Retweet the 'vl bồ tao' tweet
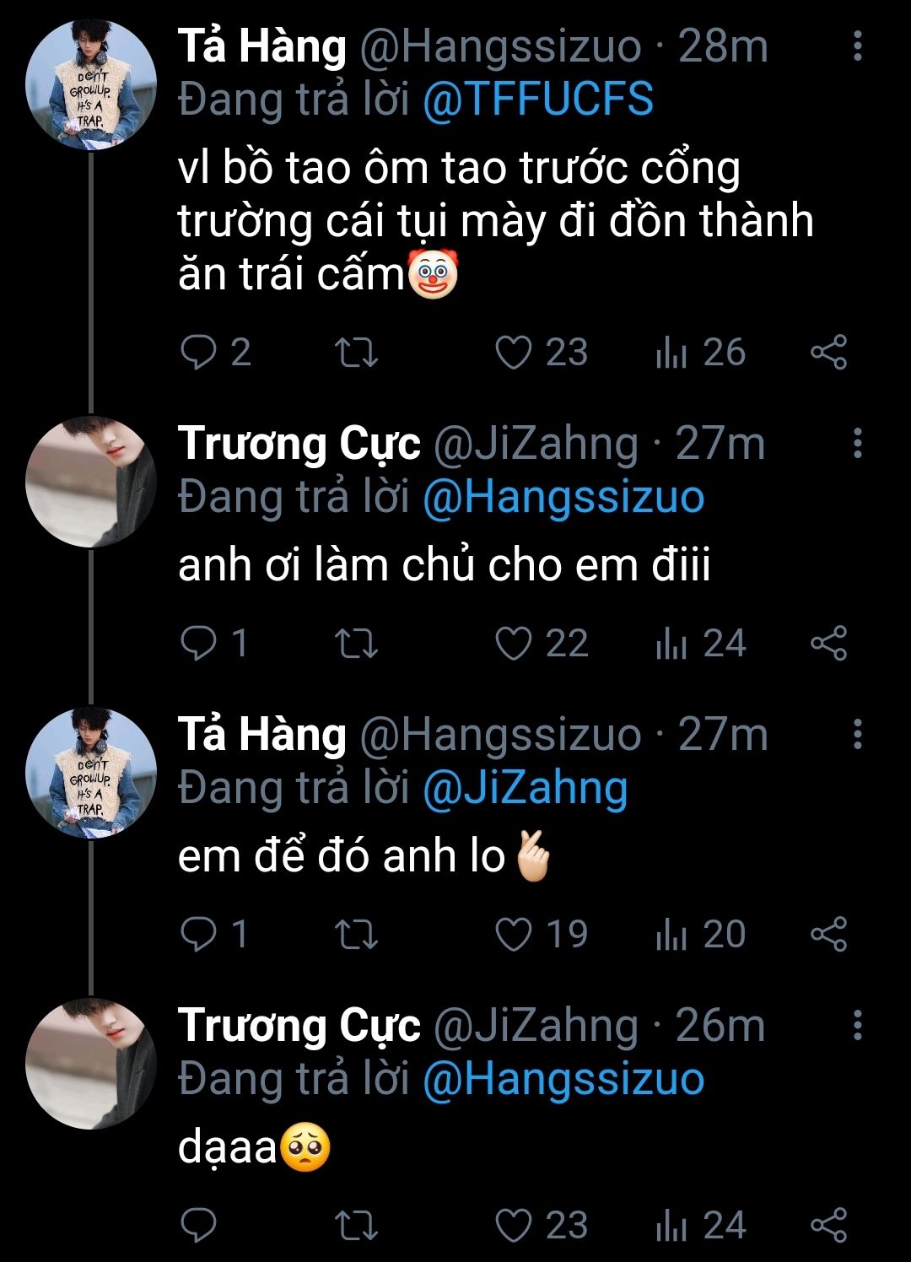This screenshot has height=1262, width=911. (x=356, y=353)
